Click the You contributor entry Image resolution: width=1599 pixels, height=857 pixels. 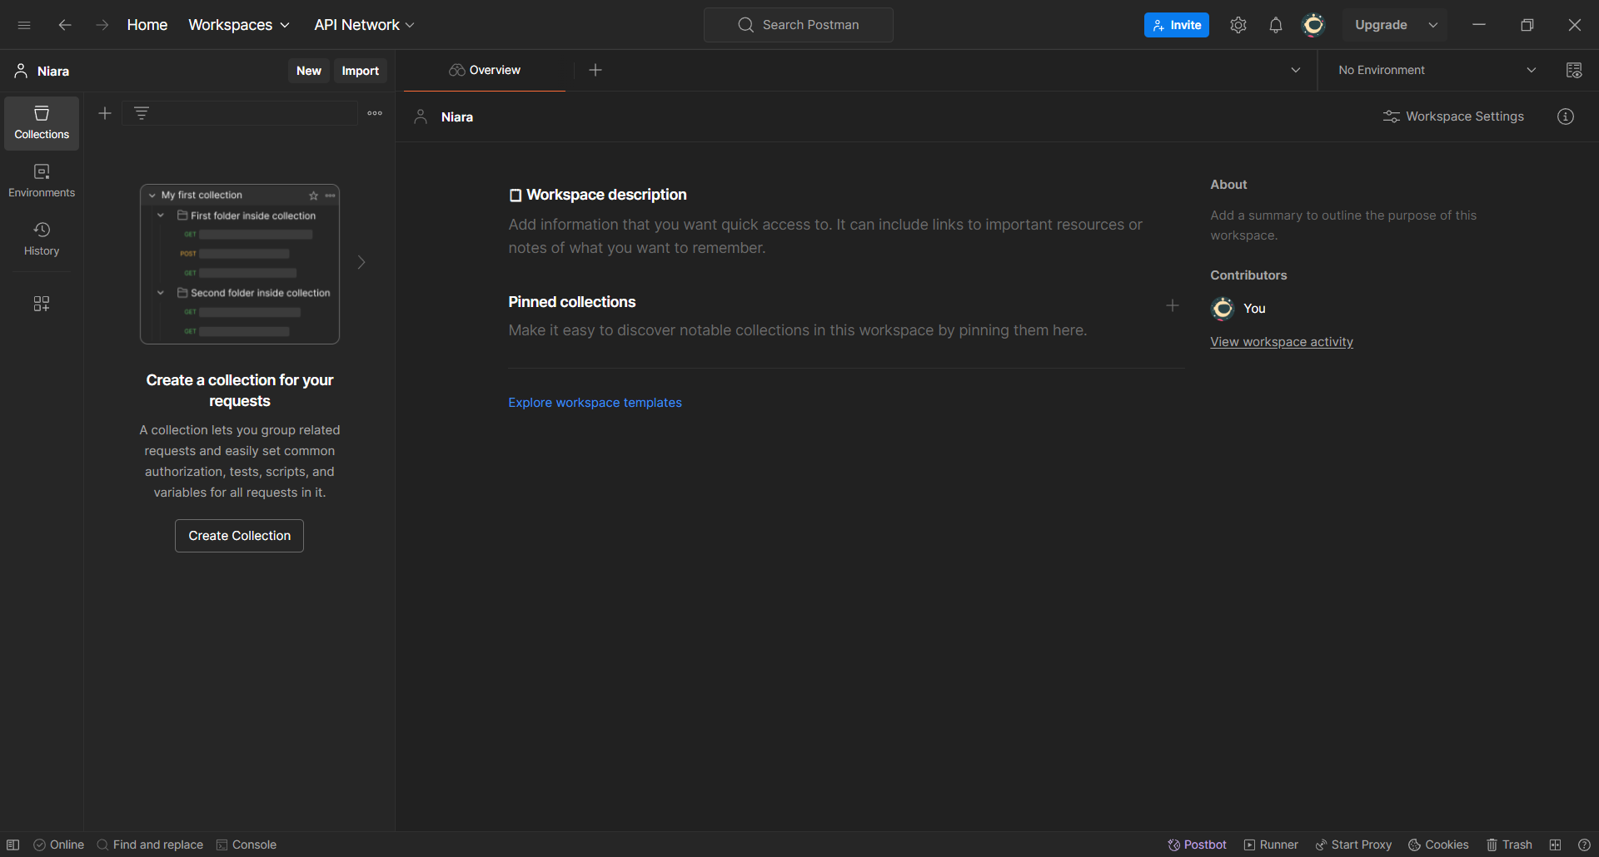(x=1238, y=309)
